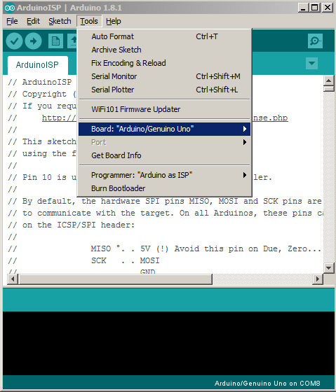
Task: Expand the Port submenu arrow
Action: (x=245, y=142)
